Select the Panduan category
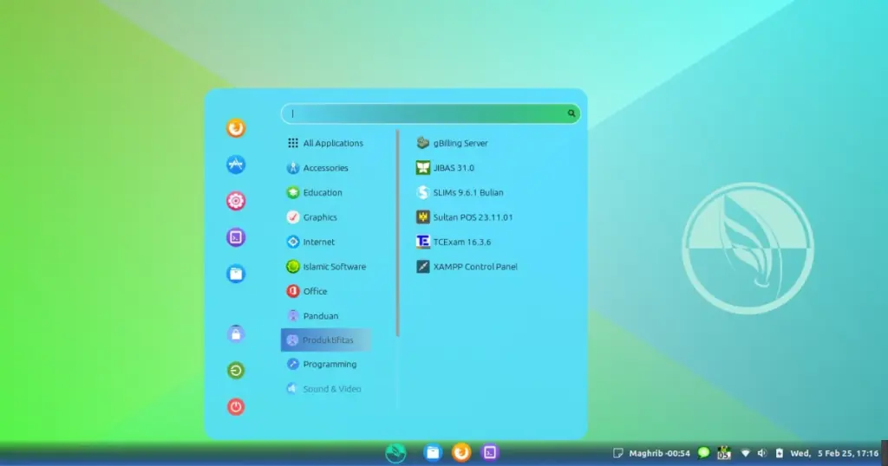Image resolution: width=888 pixels, height=466 pixels. click(326, 316)
